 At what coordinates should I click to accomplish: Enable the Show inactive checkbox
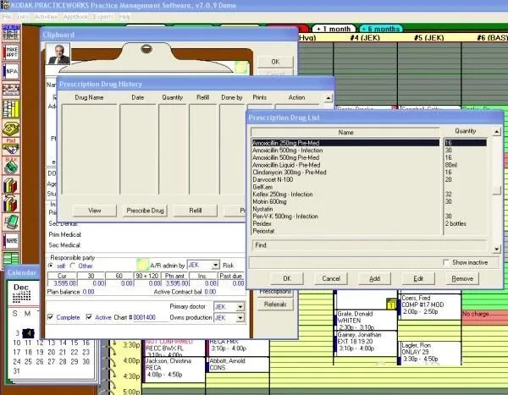pos(446,262)
